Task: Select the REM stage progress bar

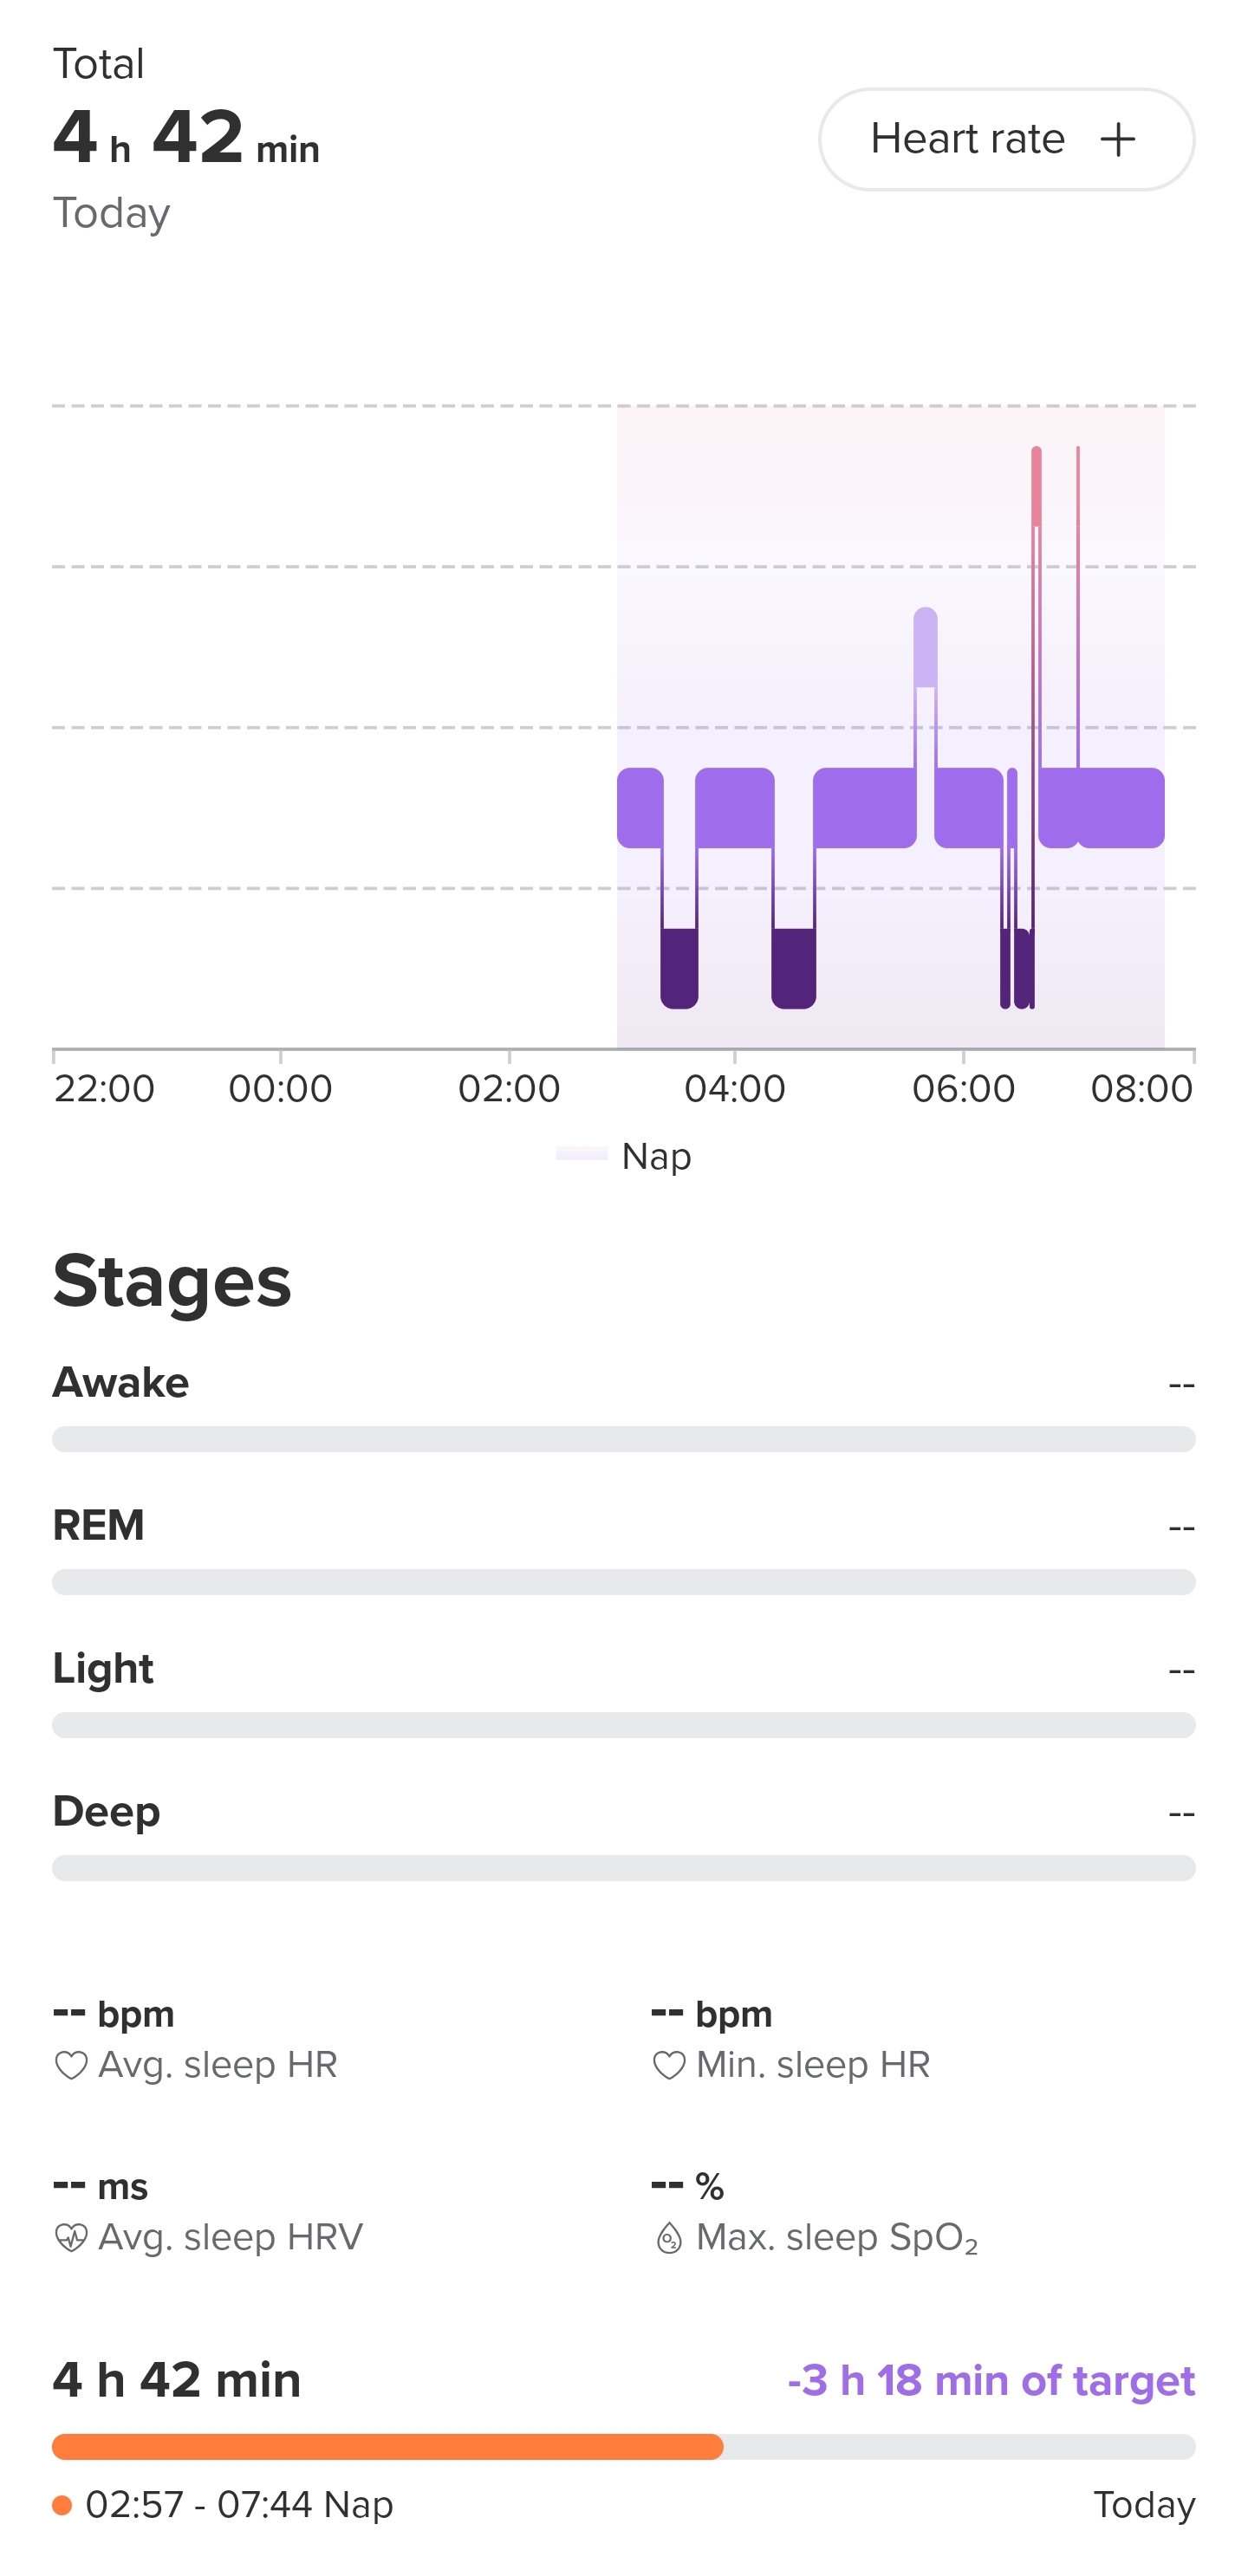Action: 623,1581
